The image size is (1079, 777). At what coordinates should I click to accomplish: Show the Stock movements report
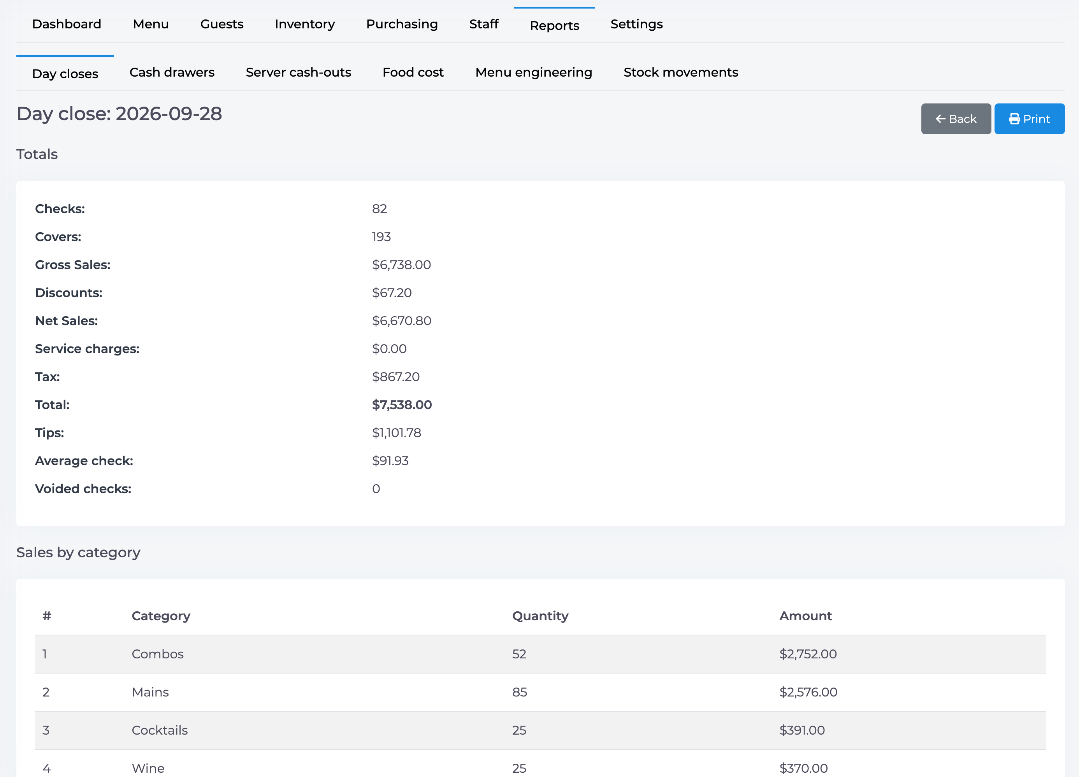681,72
